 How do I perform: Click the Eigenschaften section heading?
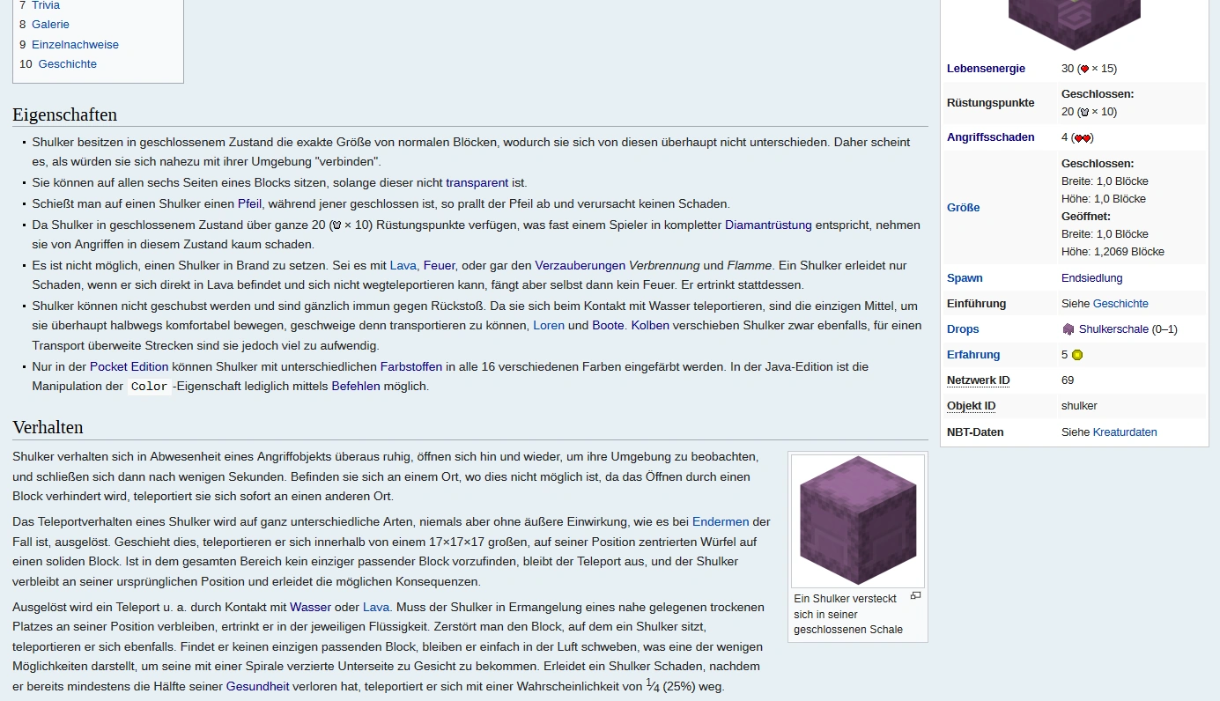click(x=64, y=114)
